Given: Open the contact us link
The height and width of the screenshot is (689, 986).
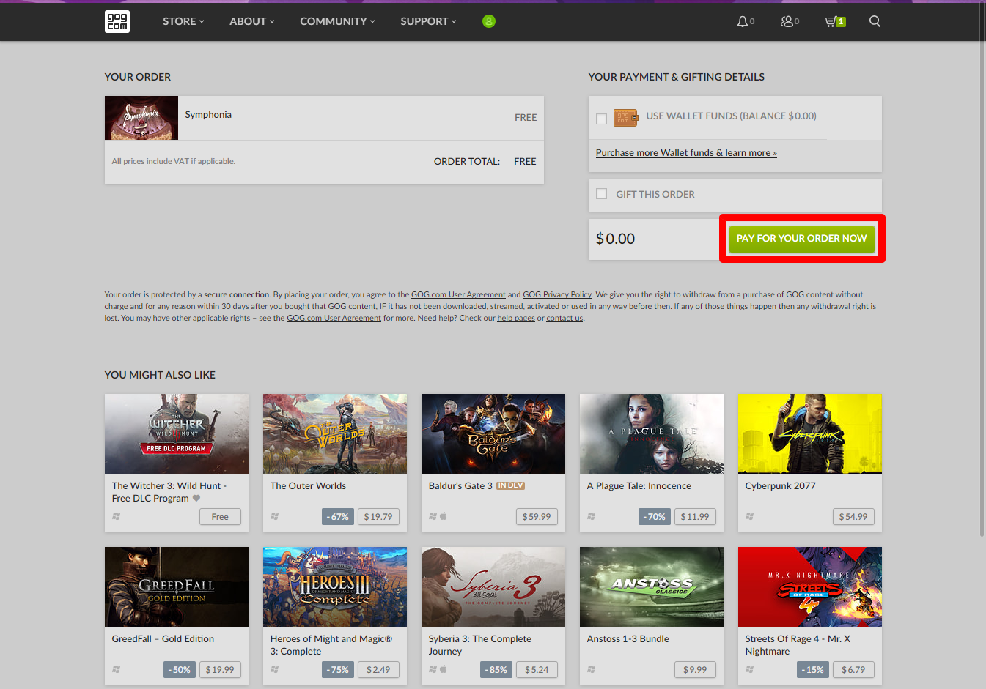Looking at the screenshot, I should (564, 318).
